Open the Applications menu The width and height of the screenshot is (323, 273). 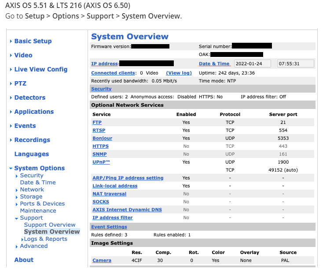(x=34, y=112)
